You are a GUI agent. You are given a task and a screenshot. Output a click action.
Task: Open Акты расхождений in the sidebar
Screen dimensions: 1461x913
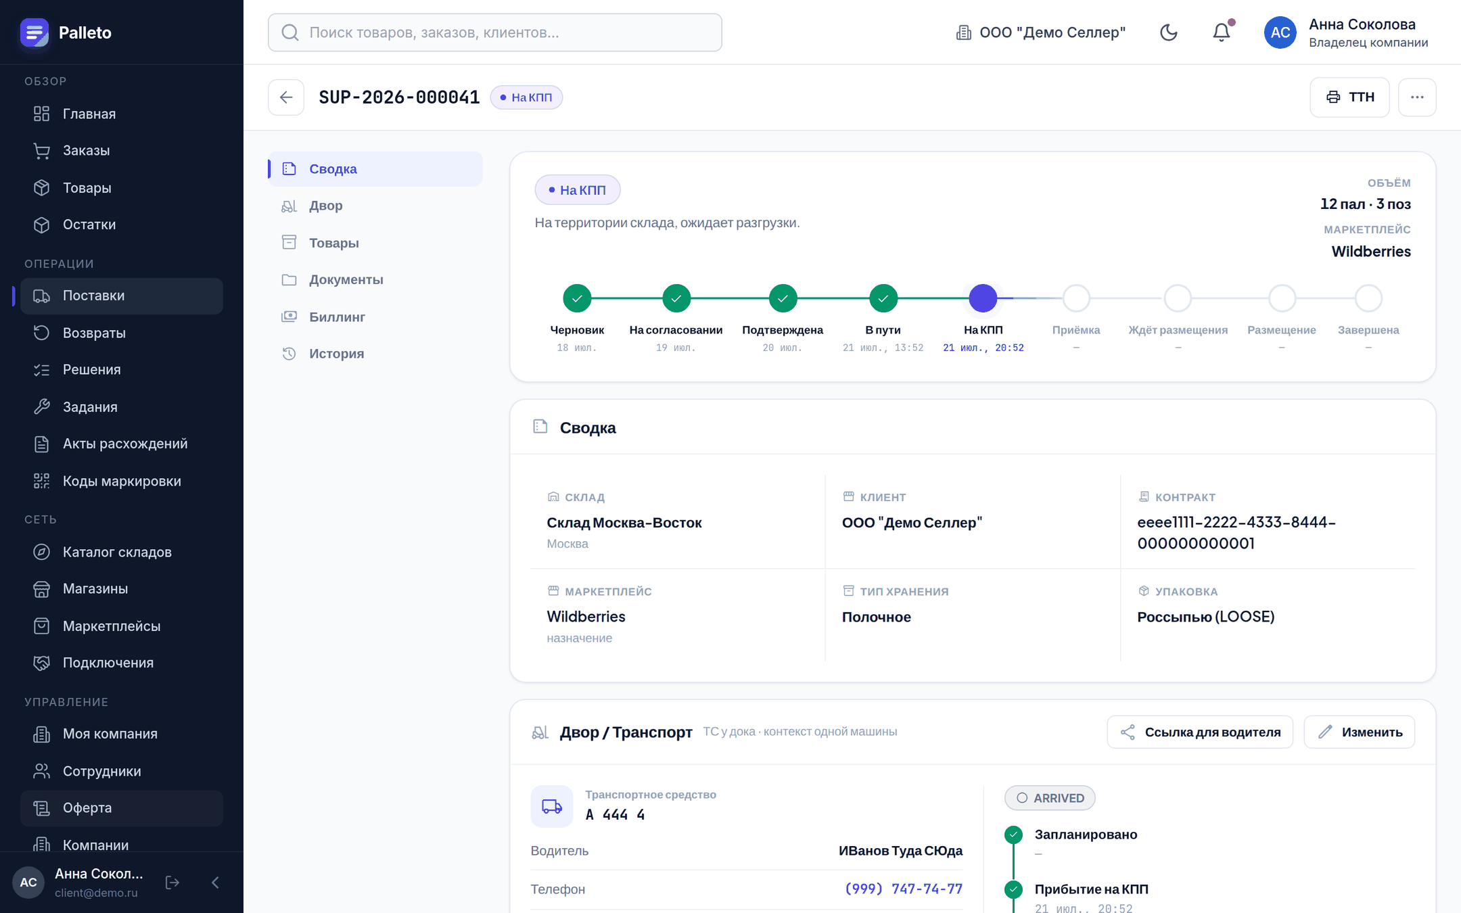coord(122,444)
